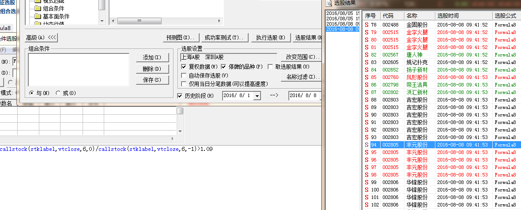Click the 选股结果 window title icon
The image size is (521, 210).
tap(329, 3)
